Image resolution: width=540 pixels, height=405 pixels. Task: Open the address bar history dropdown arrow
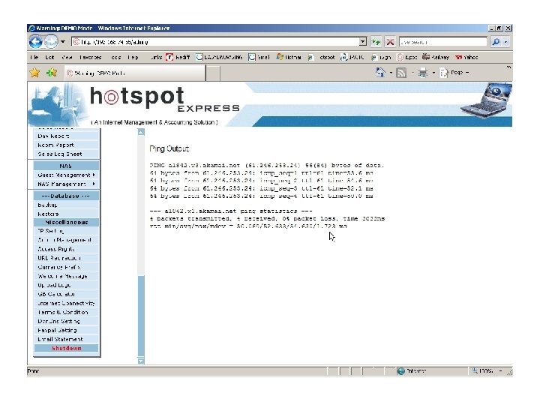tap(363, 42)
